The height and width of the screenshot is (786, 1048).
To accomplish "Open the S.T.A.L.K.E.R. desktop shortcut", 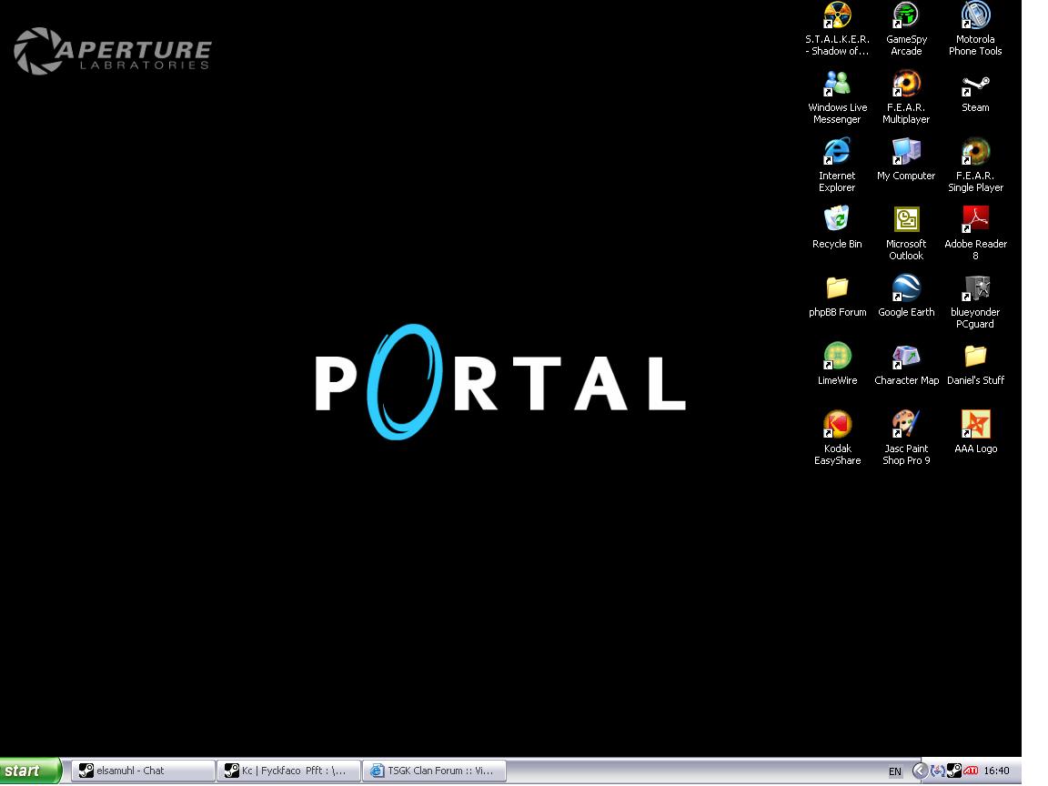I will click(837, 16).
